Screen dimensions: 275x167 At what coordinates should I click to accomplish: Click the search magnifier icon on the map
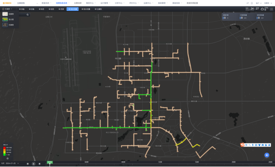(28, 15)
